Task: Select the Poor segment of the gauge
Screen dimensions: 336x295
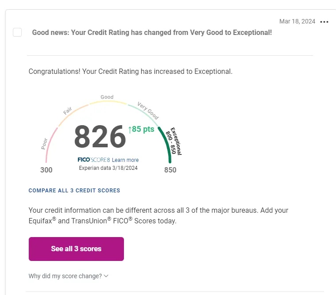Action: click(x=51, y=145)
